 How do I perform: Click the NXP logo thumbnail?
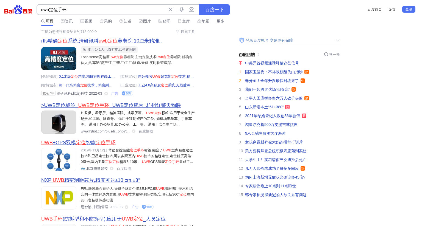click(59, 198)
